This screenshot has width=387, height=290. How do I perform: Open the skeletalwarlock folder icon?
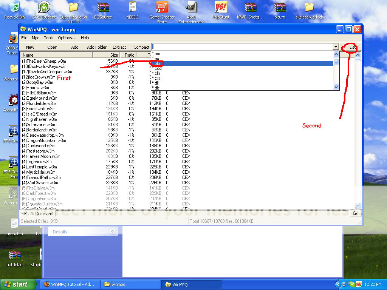click(309, 8)
